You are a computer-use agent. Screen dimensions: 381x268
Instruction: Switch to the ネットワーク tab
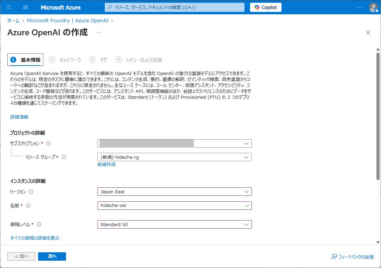point(65,60)
